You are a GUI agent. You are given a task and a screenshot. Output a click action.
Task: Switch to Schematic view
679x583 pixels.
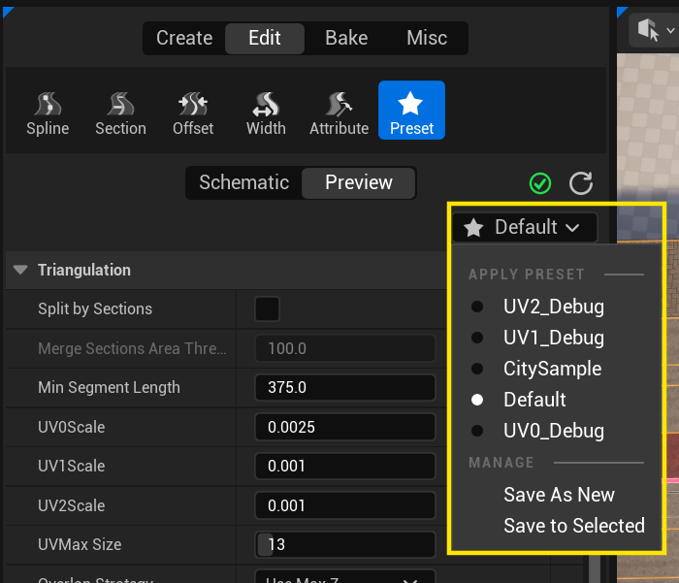pos(243,182)
